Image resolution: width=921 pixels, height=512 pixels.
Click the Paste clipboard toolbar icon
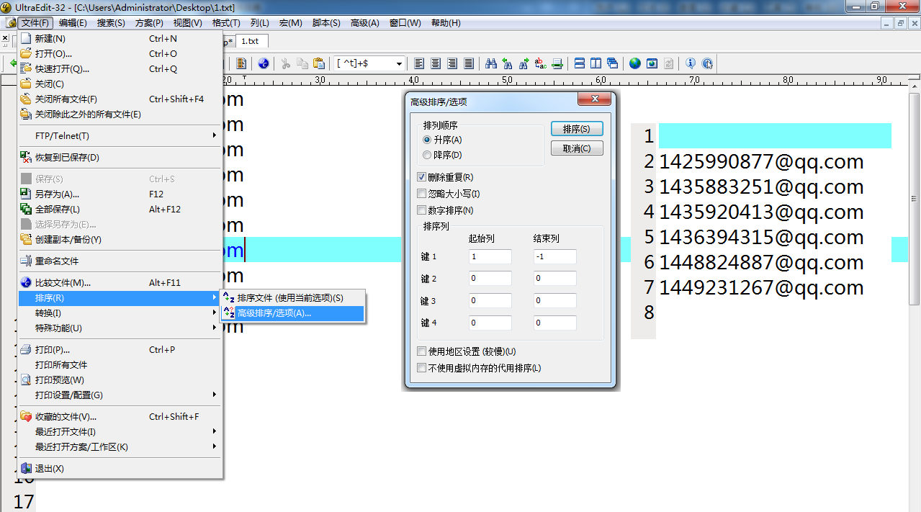[x=318, y=63]
